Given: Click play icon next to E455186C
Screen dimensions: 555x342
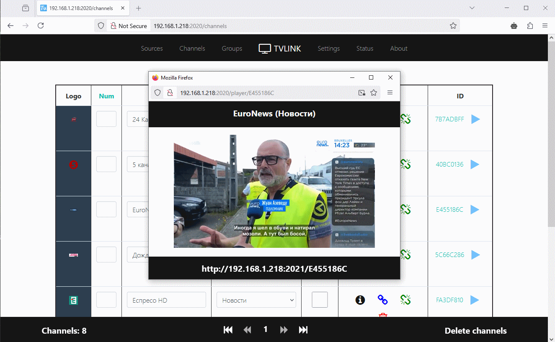Looking at the screenshot, I should 475,210.
